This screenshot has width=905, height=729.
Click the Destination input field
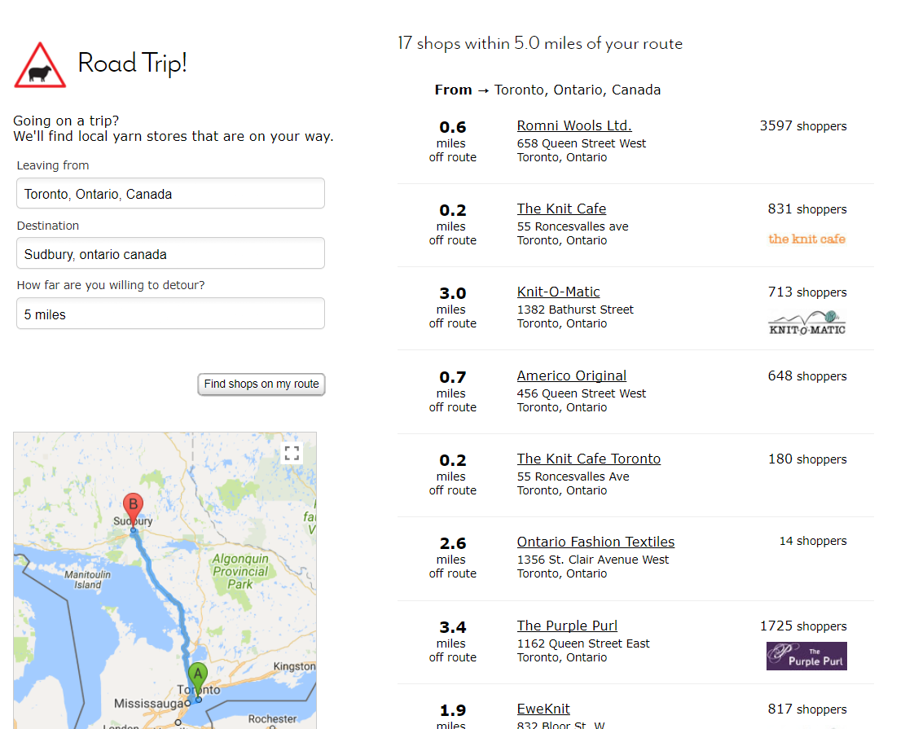[x=170, y=253]
